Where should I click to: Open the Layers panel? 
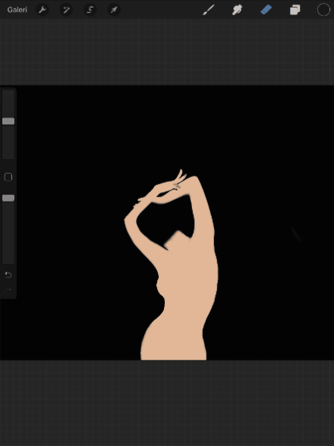click(295, 10)
